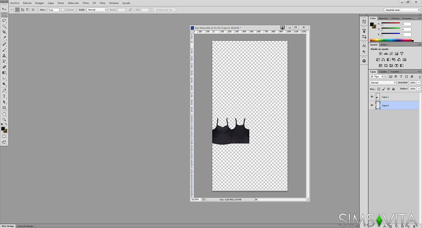
Task: Open the Mini Bridge tab
Action: click(x=8, y=226)
